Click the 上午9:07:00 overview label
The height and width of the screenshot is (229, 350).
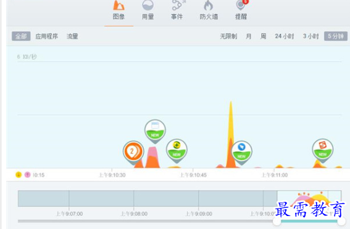(69, 214)
